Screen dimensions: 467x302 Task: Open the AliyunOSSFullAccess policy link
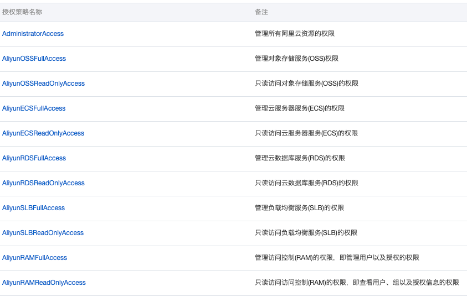pyautogui.click(x=34, y=59)
